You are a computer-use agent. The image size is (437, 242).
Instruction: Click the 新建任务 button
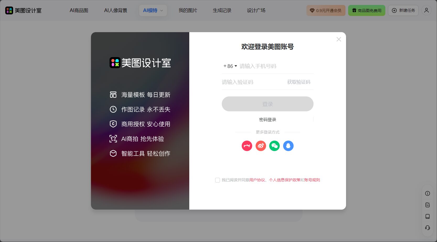click(x=403, y=10)
